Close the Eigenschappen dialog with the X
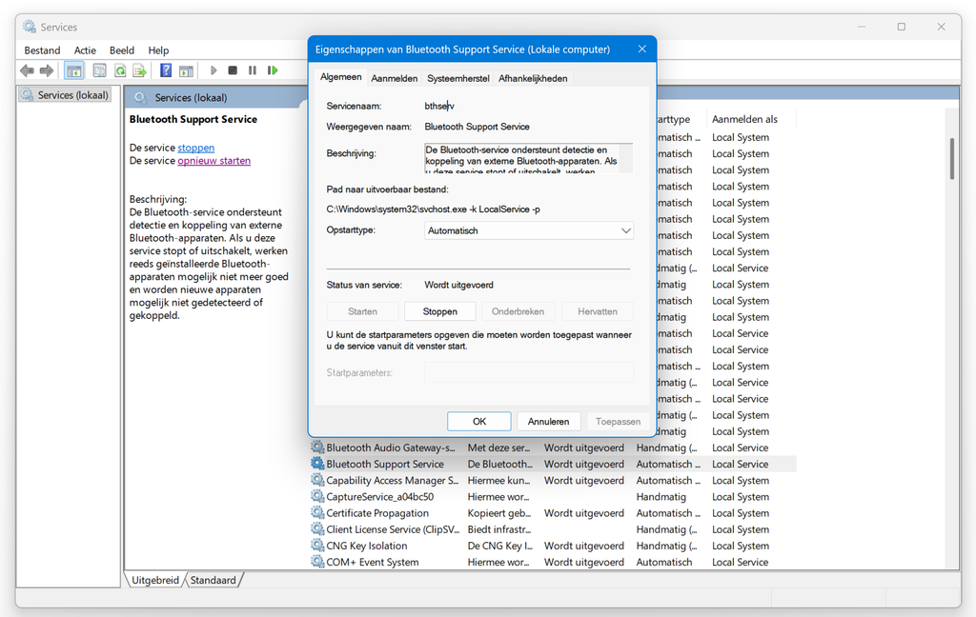Image resolution: width=976 pixels, height=617 pixels. coord(641,49)
